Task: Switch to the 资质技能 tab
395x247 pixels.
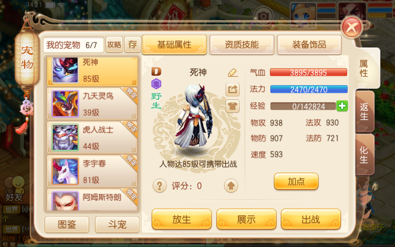Action: [241, 45]
